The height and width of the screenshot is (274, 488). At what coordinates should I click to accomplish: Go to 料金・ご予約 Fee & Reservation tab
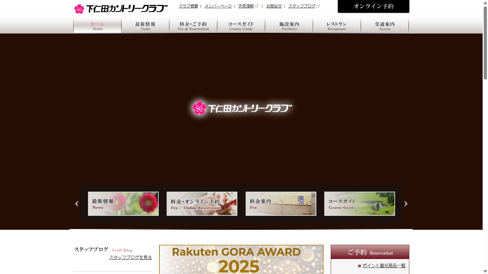(193, 26)
